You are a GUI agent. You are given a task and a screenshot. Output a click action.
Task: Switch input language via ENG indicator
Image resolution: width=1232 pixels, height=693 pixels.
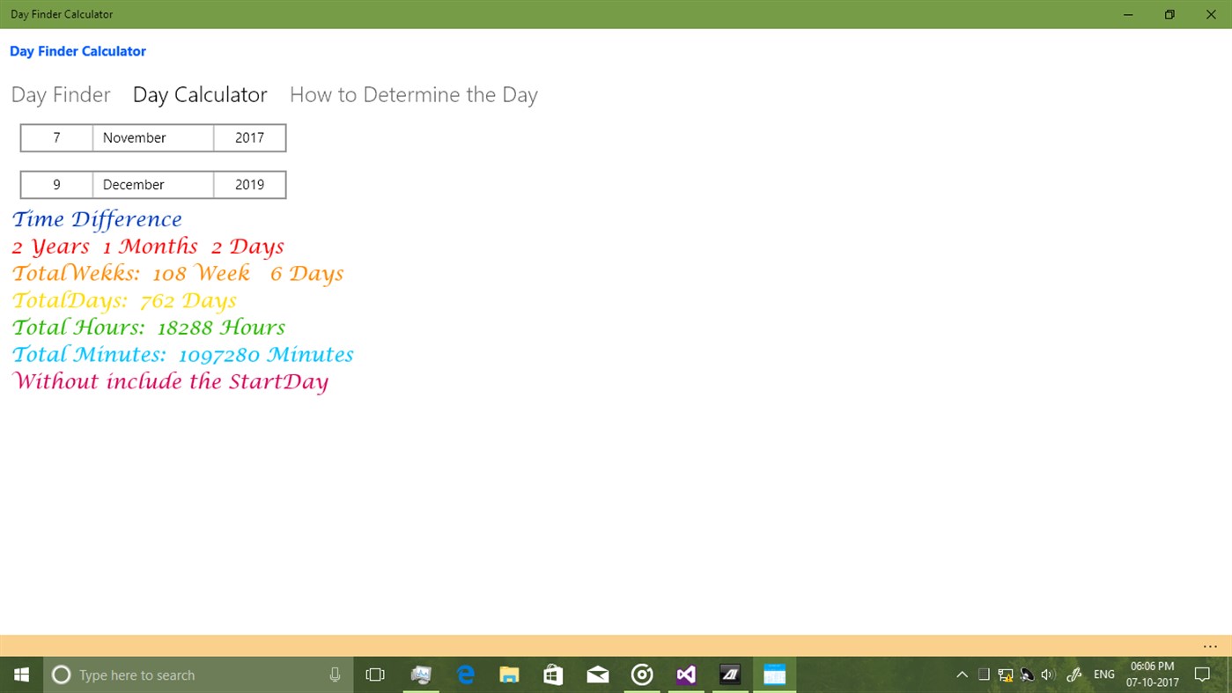1103,675
